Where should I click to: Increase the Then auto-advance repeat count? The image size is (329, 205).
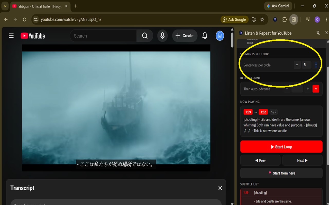pos(308,89)
